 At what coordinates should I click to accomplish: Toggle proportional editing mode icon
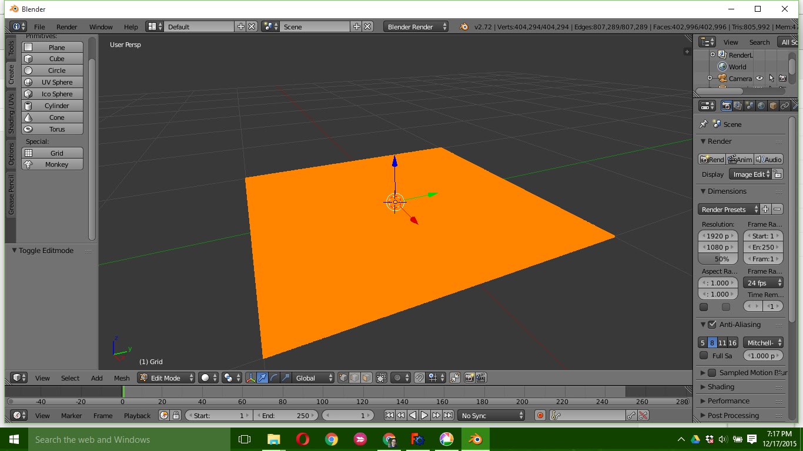point(397,378)
